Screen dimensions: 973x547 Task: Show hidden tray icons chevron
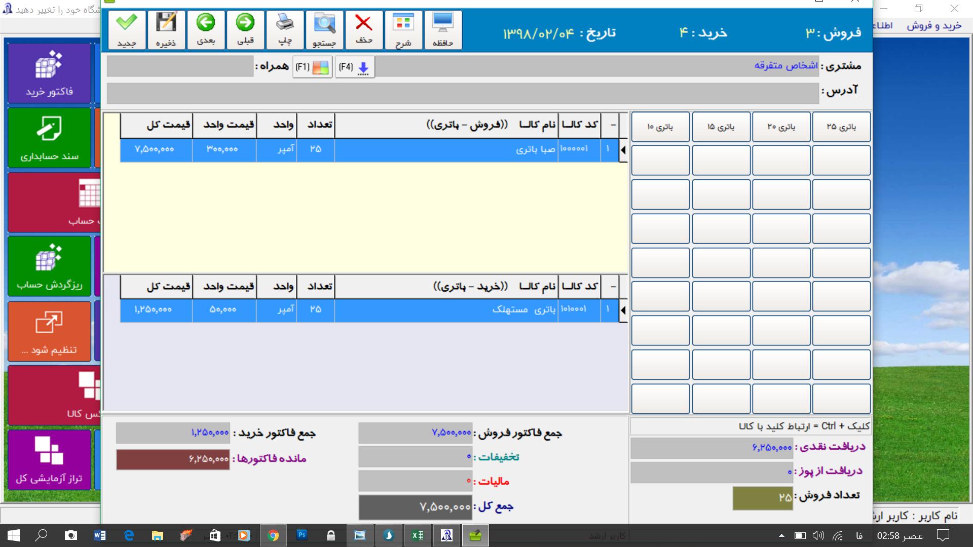coord(781,535)
